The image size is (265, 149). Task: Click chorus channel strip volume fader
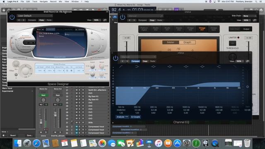41,121
